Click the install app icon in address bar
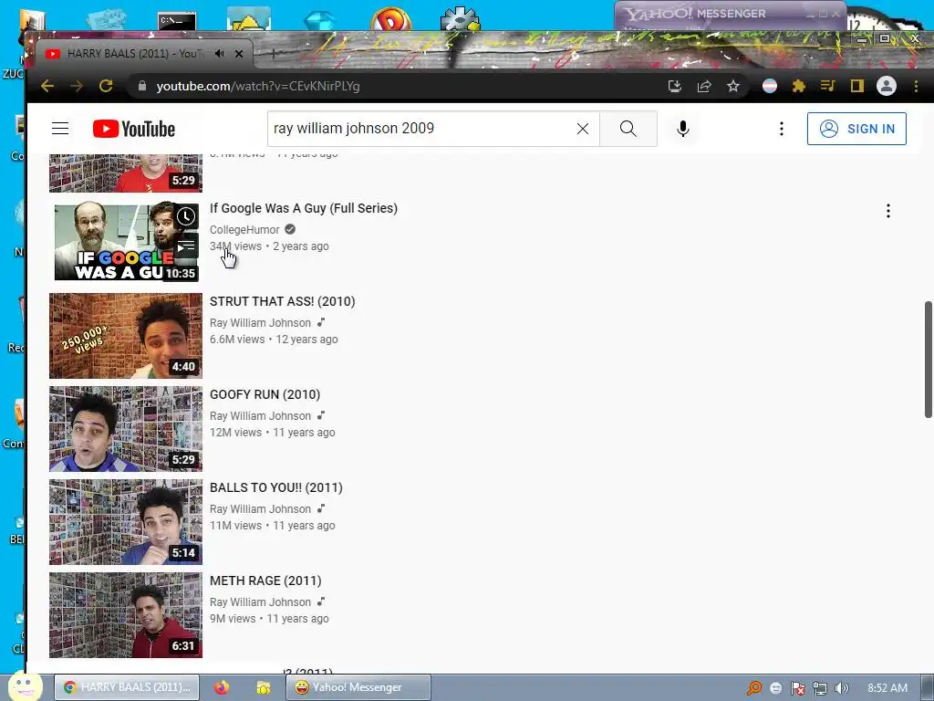The height and width of the screenshot is (701, 934). [x=674, y=87]
